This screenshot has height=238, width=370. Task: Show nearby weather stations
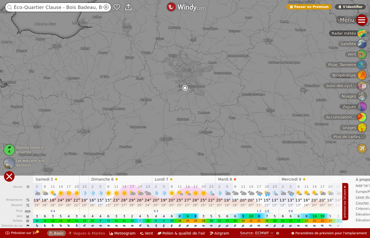[9, 150]
